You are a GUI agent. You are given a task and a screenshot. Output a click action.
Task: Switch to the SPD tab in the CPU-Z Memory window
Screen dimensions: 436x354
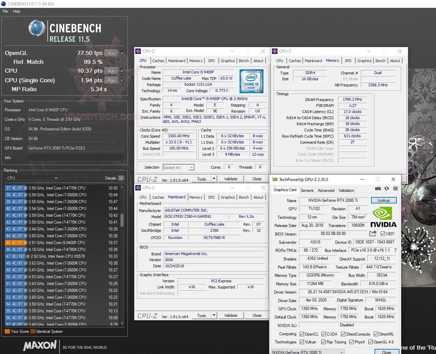[x=348, y=61]
